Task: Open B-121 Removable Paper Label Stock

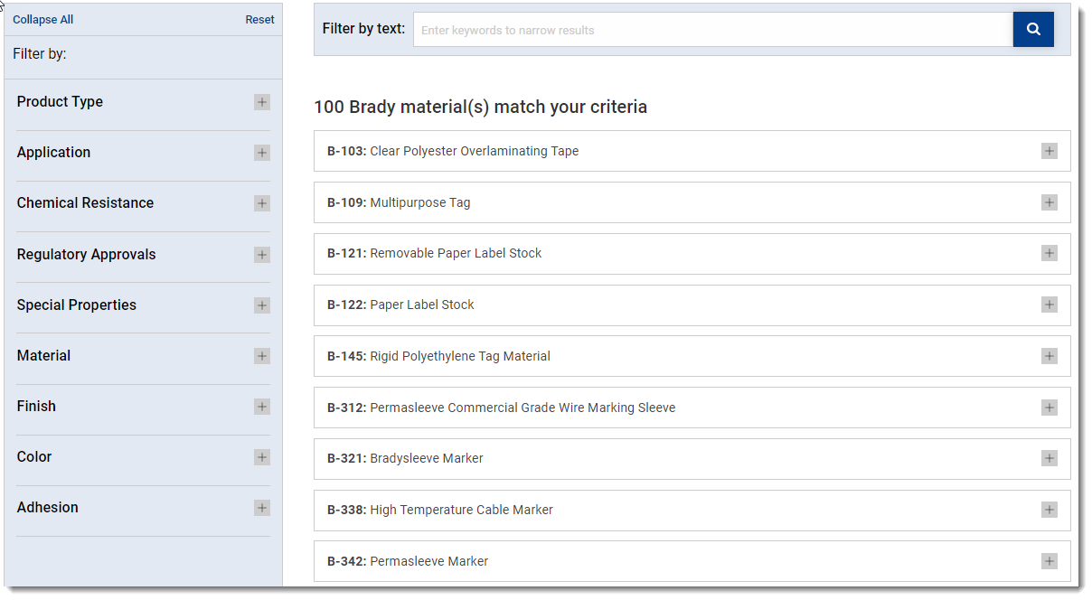Action: coord(692,253)
